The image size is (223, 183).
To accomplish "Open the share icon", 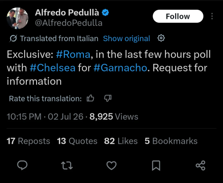I will point(201,166).
